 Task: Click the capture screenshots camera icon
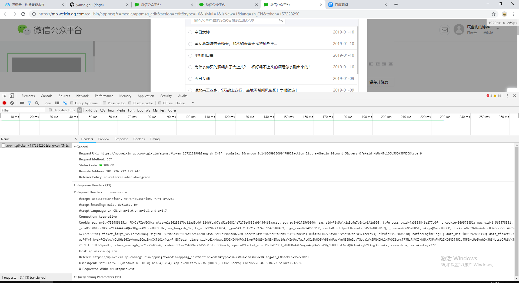click(22, 103)
